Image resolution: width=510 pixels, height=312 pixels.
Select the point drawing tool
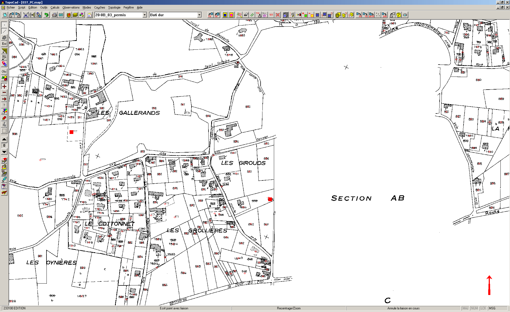4,25
